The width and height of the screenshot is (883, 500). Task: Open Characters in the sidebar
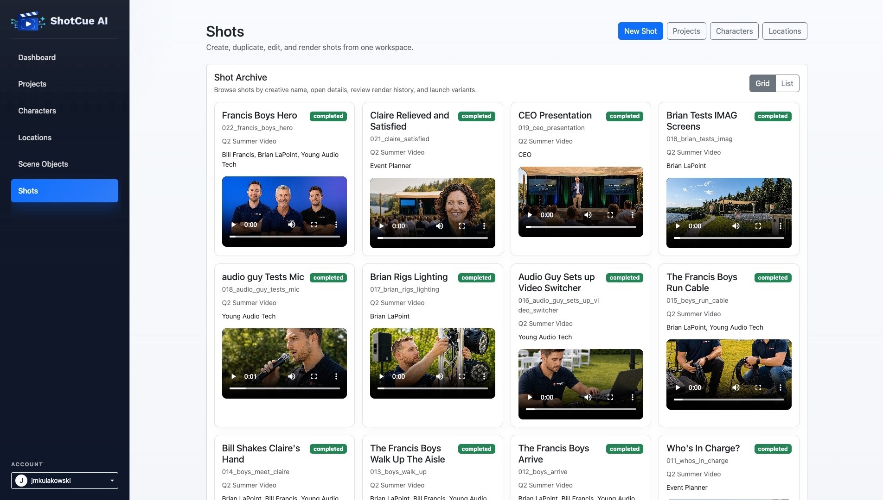point(64,111)
